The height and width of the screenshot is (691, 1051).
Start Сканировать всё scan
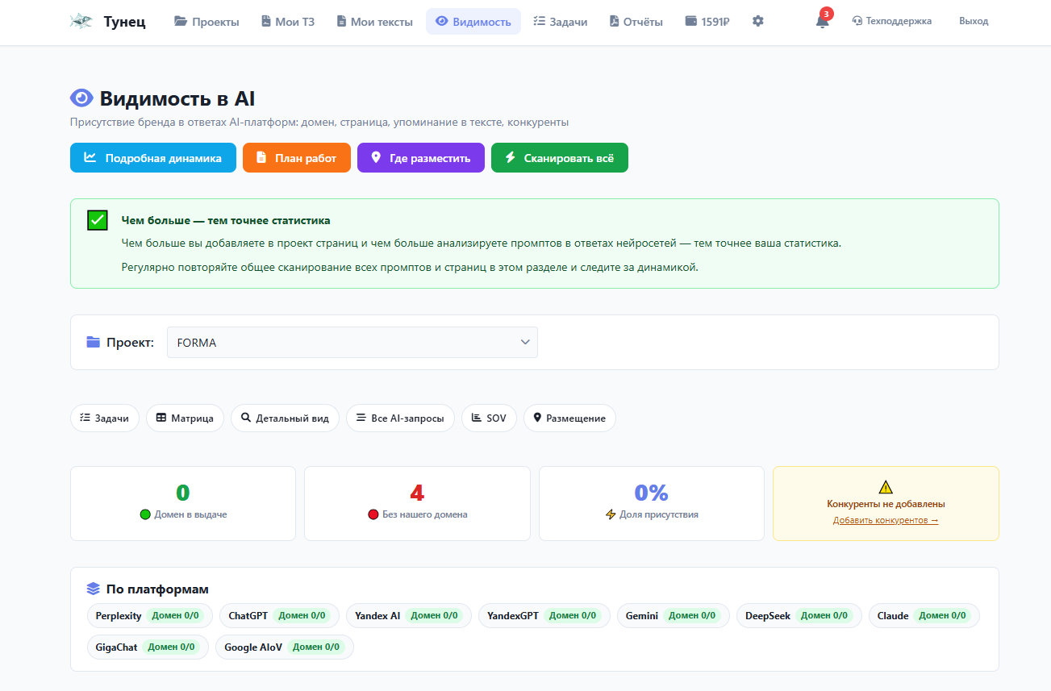click(560, 158)
